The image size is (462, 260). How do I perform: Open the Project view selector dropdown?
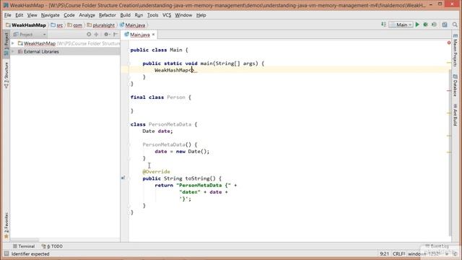coord(30,35)
